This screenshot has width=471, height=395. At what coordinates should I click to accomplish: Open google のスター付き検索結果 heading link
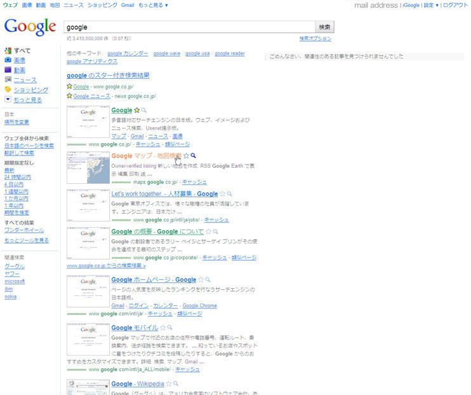[108, 75]
